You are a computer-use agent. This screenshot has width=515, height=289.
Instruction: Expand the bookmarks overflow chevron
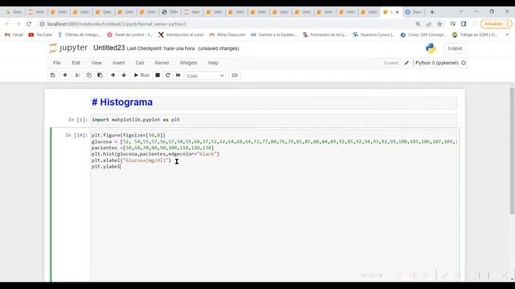click(507, 35)
